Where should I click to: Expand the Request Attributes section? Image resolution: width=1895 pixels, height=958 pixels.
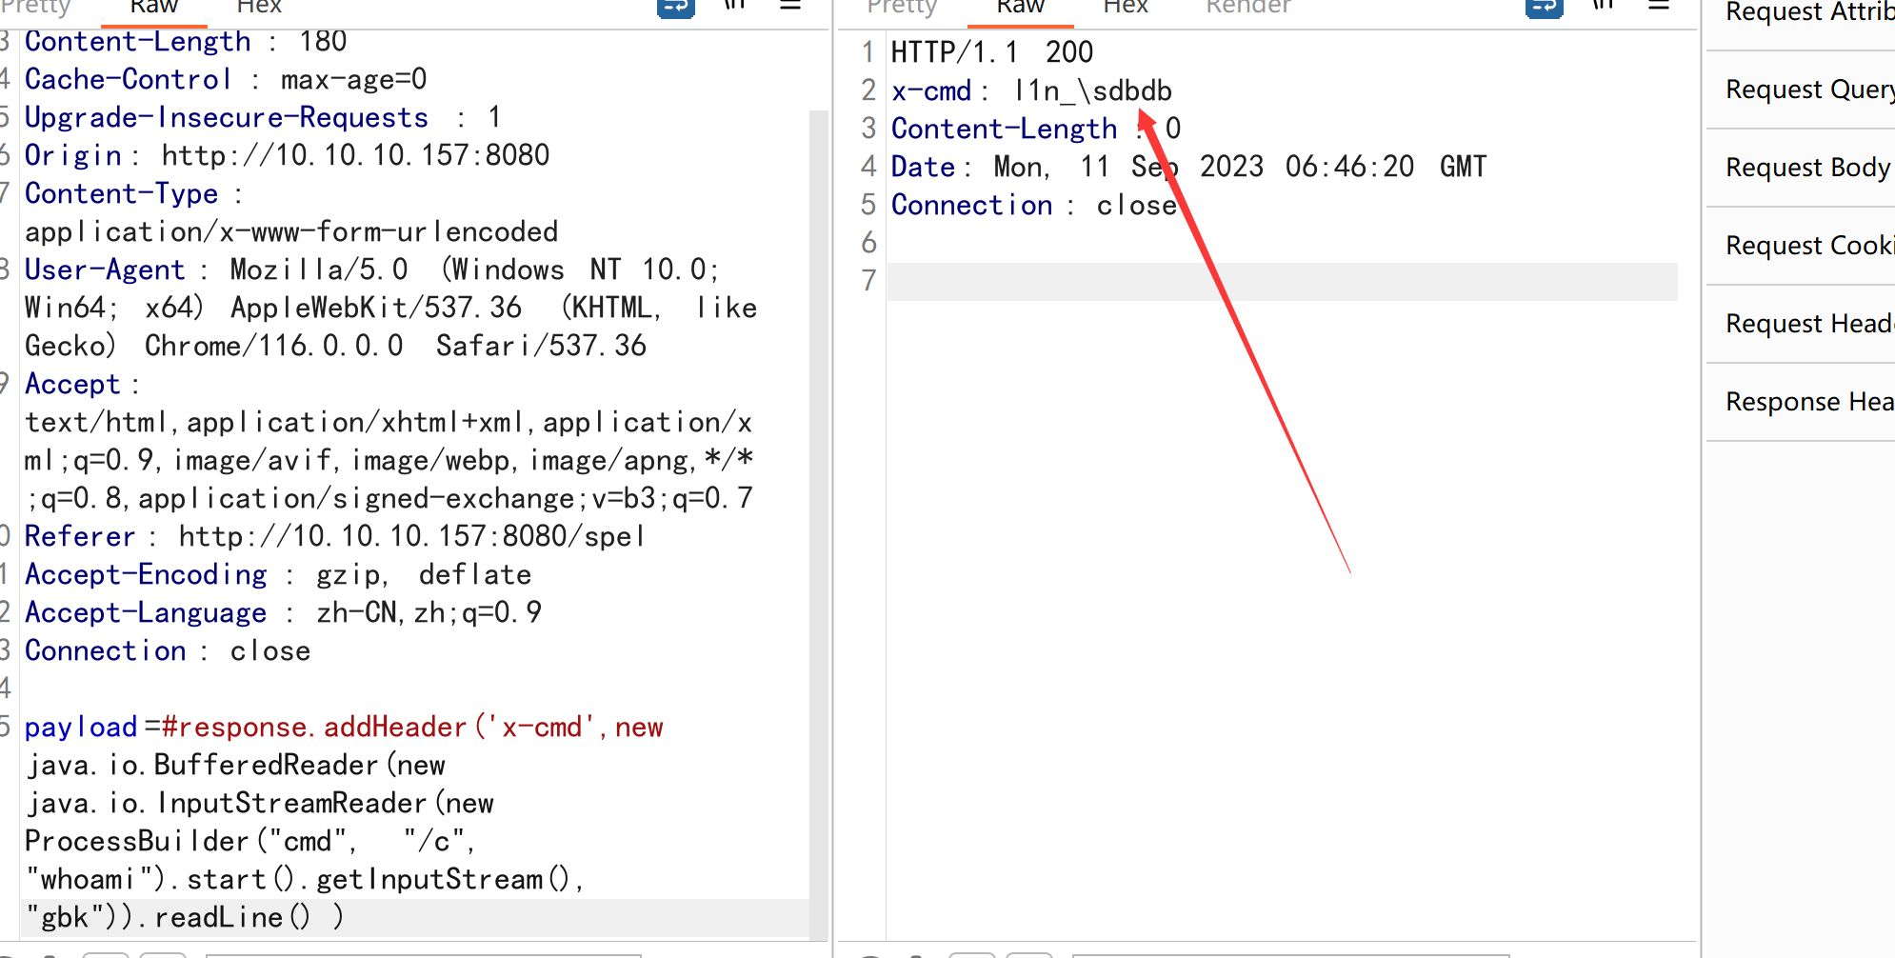(1805, 13)
